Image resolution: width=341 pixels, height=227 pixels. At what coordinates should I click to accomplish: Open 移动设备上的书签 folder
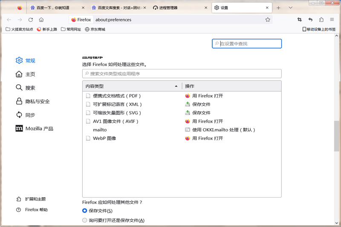pyautogui.click(x=319, y=29)
